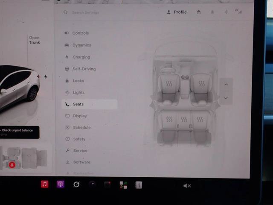
Task: Focus the Search Settings field
Action: point(85,12)
